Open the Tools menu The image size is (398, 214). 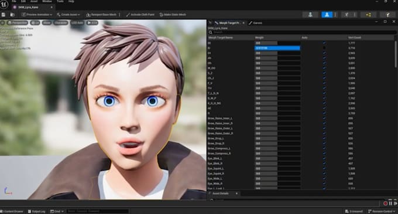tap(60, 1)
